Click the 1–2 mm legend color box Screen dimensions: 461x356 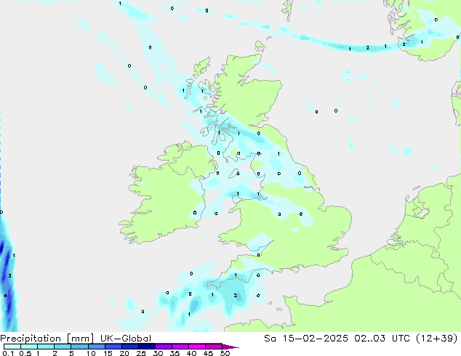click(x=46, y=347)
